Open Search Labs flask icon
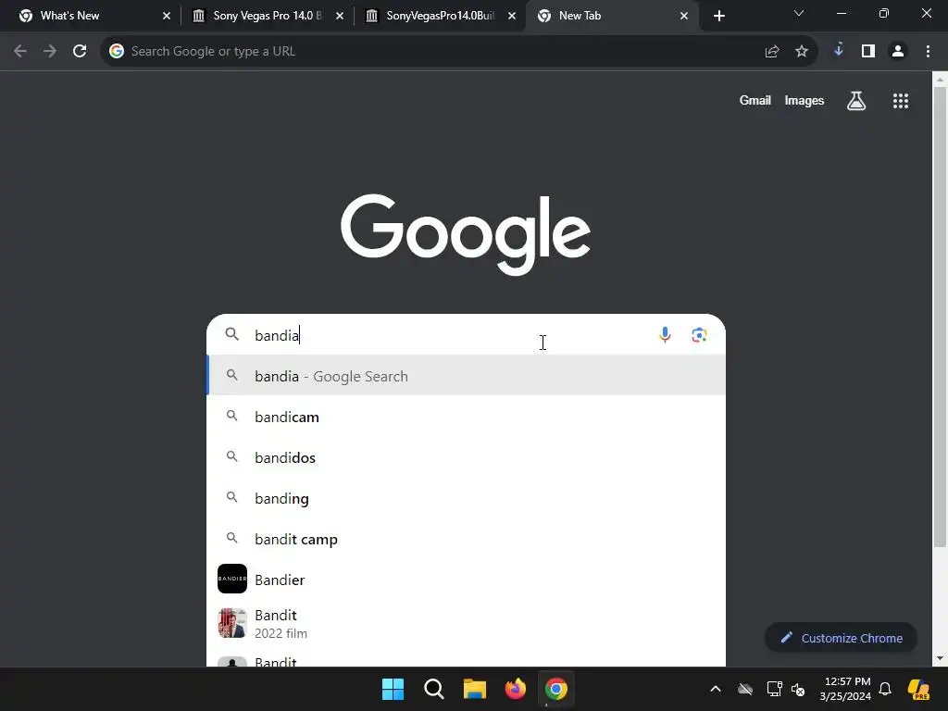Screen dimensions: 948x711 coord(856,101)
